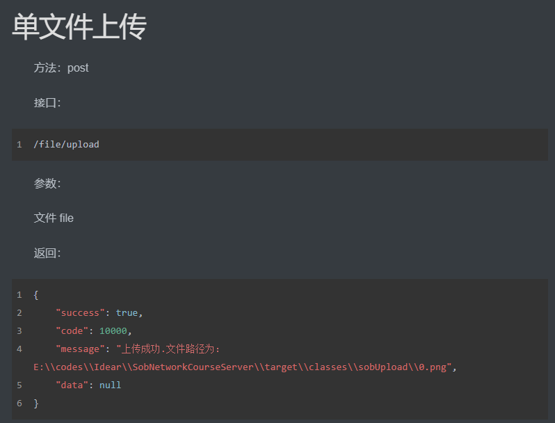
Task: Click the "success" key in JSON
Action: [80, 313]
